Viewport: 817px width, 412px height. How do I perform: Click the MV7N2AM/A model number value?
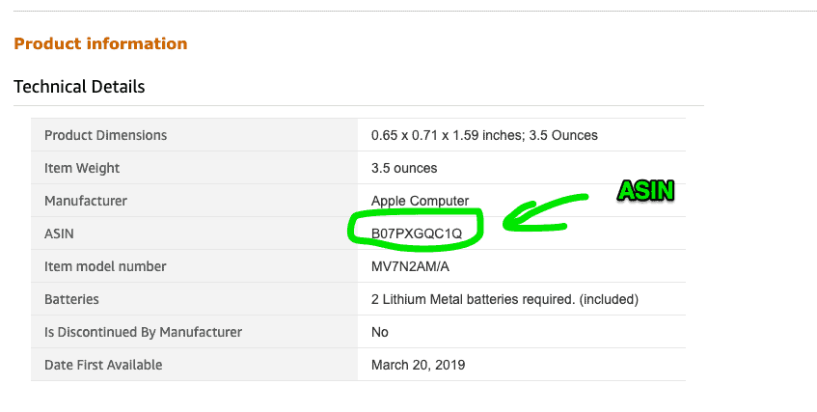(x=410, y=266)
